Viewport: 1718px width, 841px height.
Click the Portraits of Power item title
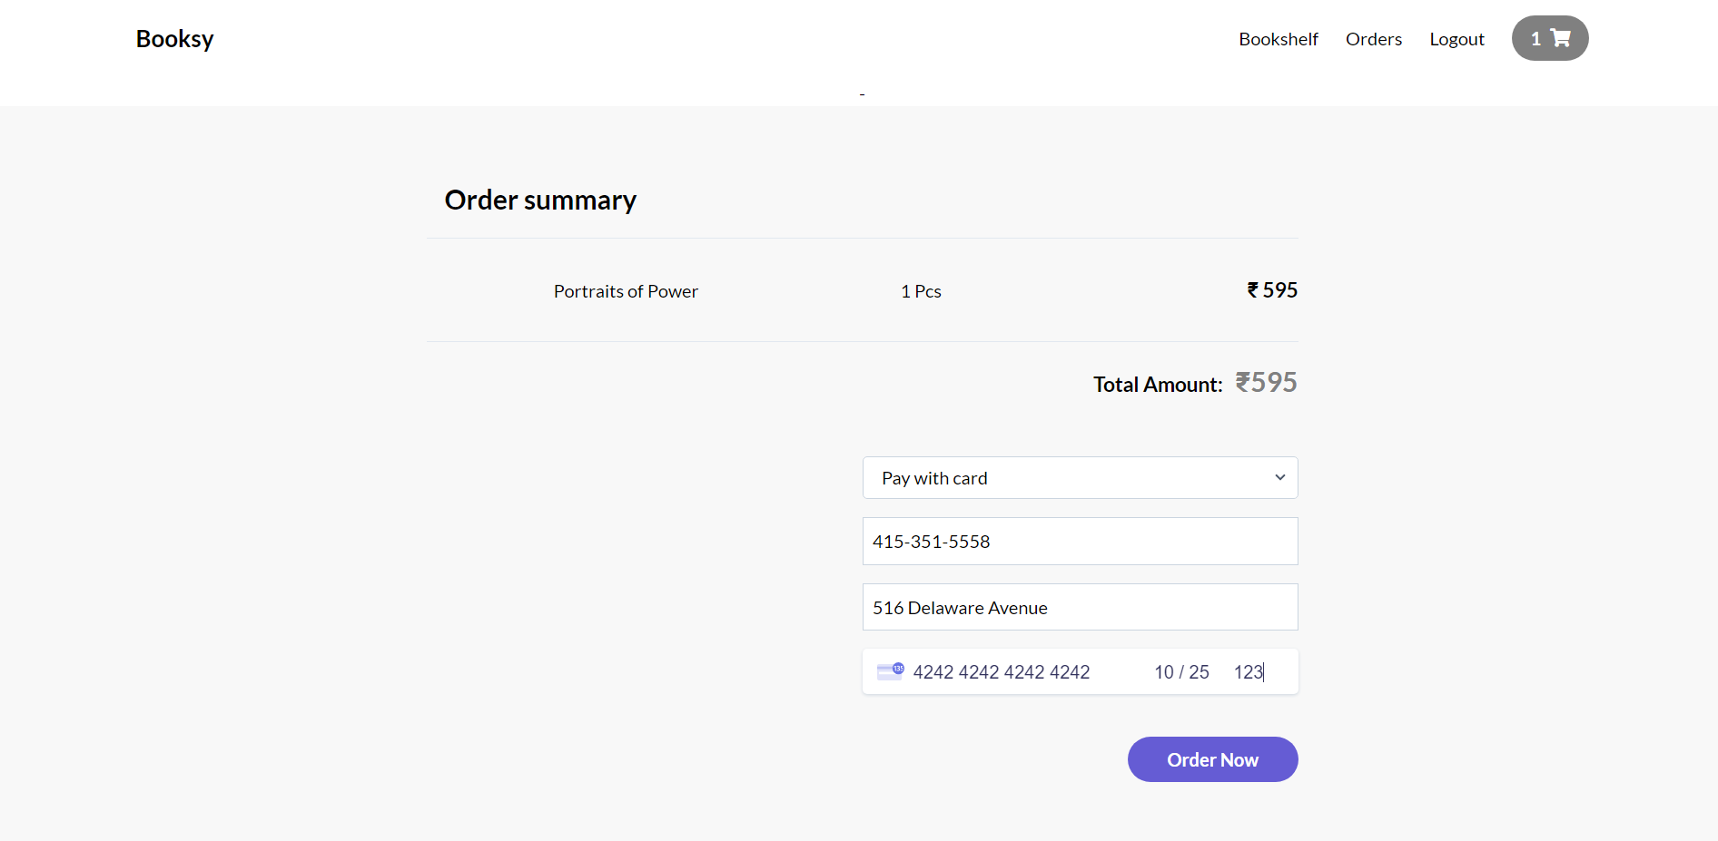coord(626,291)
